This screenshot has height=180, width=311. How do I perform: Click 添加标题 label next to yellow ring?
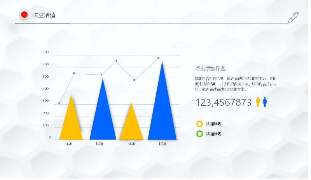point(213,124)
